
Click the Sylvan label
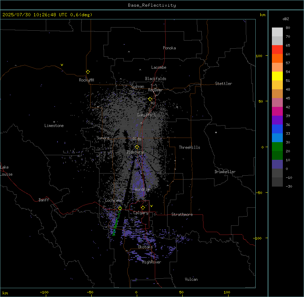click(138, 86)
